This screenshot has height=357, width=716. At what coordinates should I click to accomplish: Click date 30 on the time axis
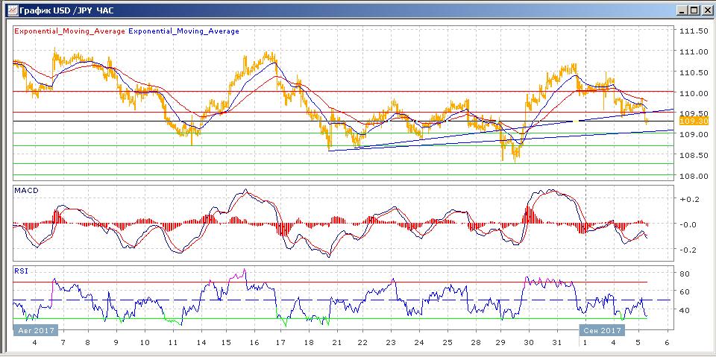tap(530, 343)
